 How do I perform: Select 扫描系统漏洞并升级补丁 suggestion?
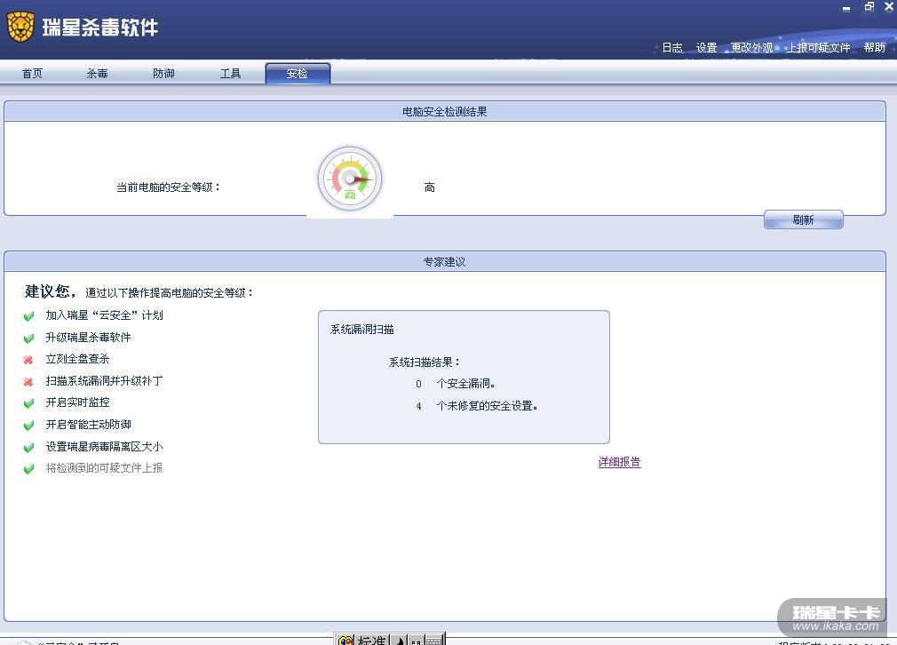pyautogui.click(x=104, y=380)
